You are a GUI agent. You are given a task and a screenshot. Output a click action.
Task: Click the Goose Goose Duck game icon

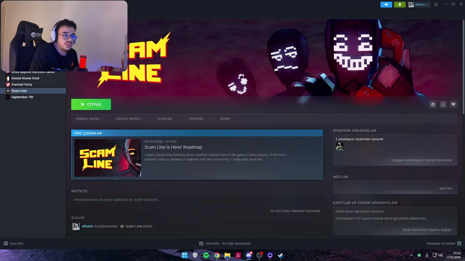[x=8, y=78]
